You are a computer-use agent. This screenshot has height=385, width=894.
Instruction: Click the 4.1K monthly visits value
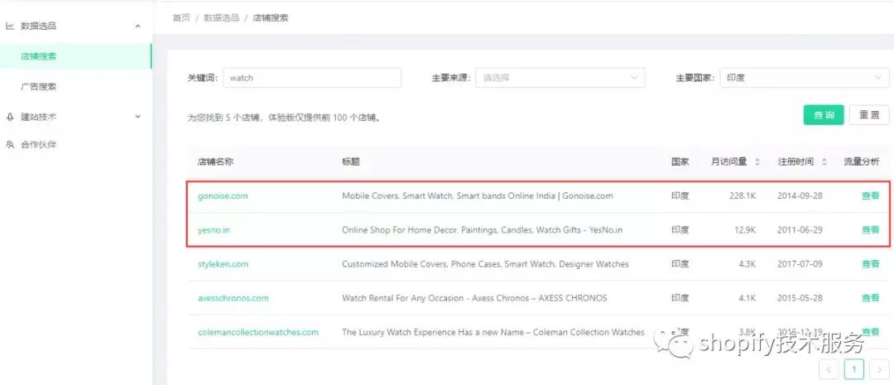(x=747, y=298)
